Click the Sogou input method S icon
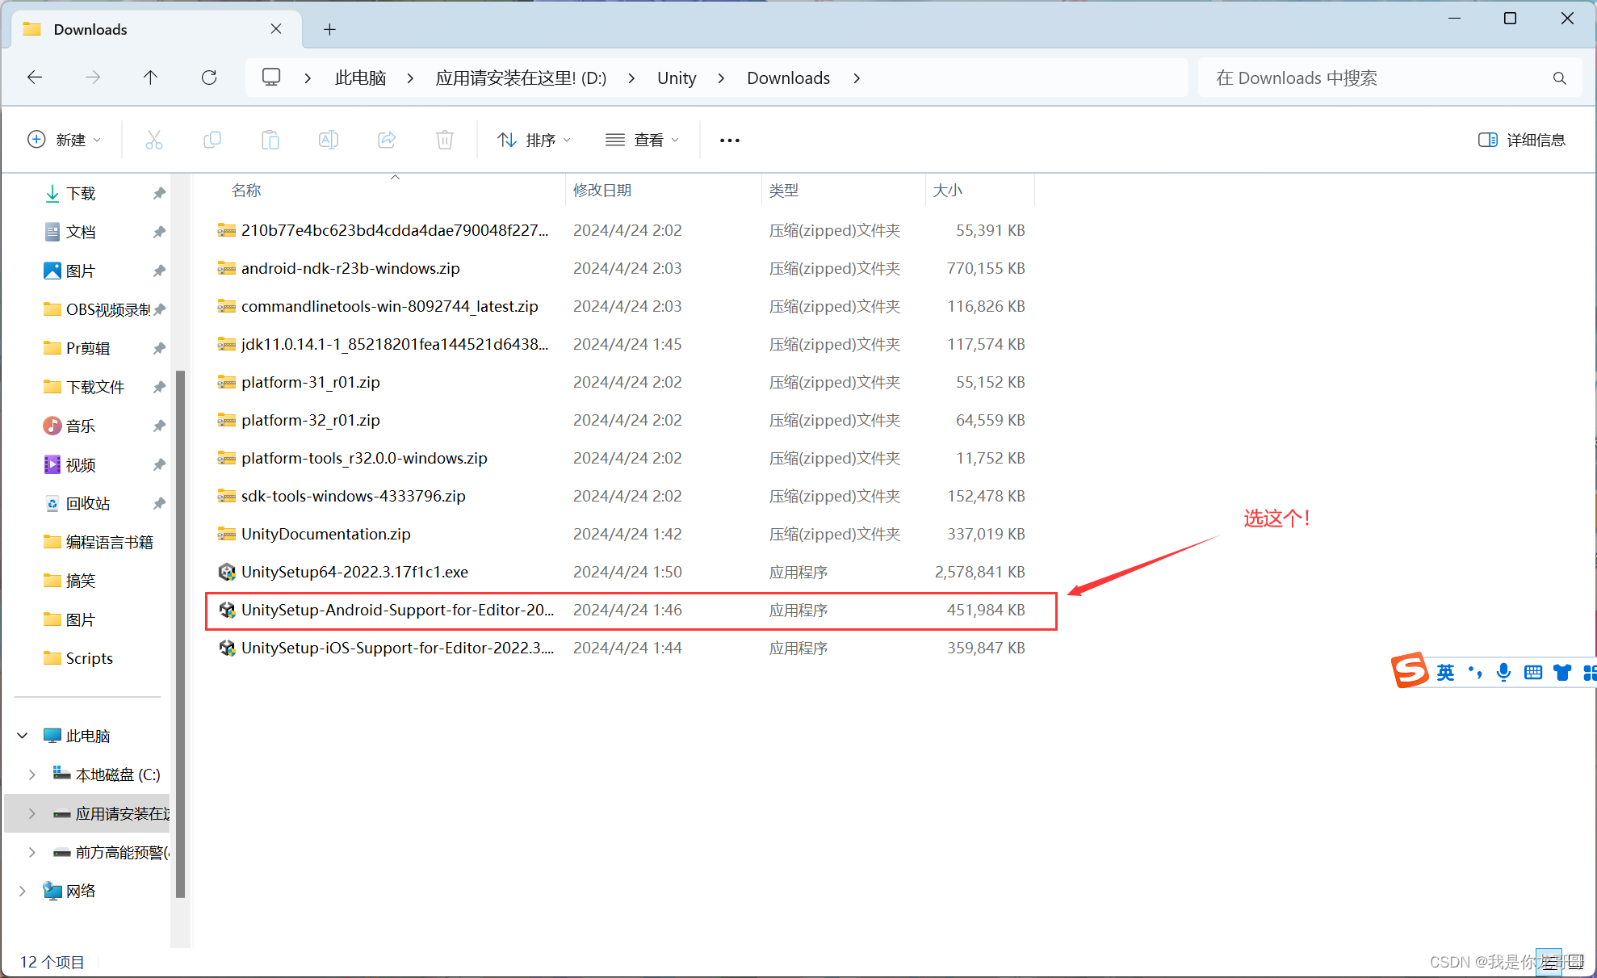The height and width of the screenshot is (978, 1597). pyautogui.click(x=1409, y=671)
